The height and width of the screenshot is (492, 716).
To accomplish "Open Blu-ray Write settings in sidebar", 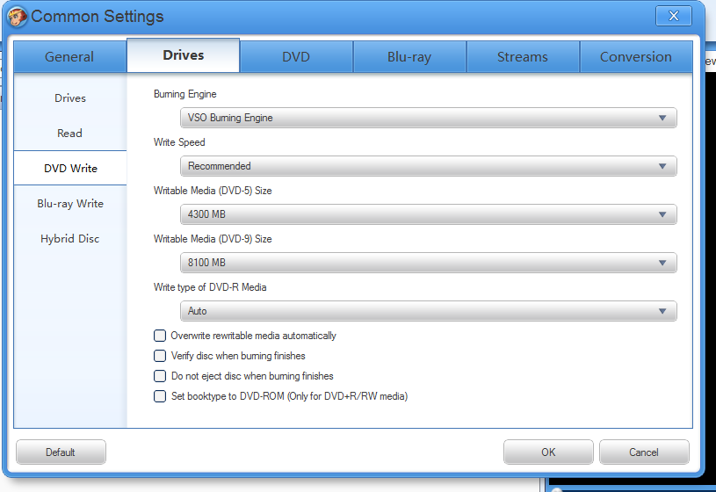I will [70, 204].
